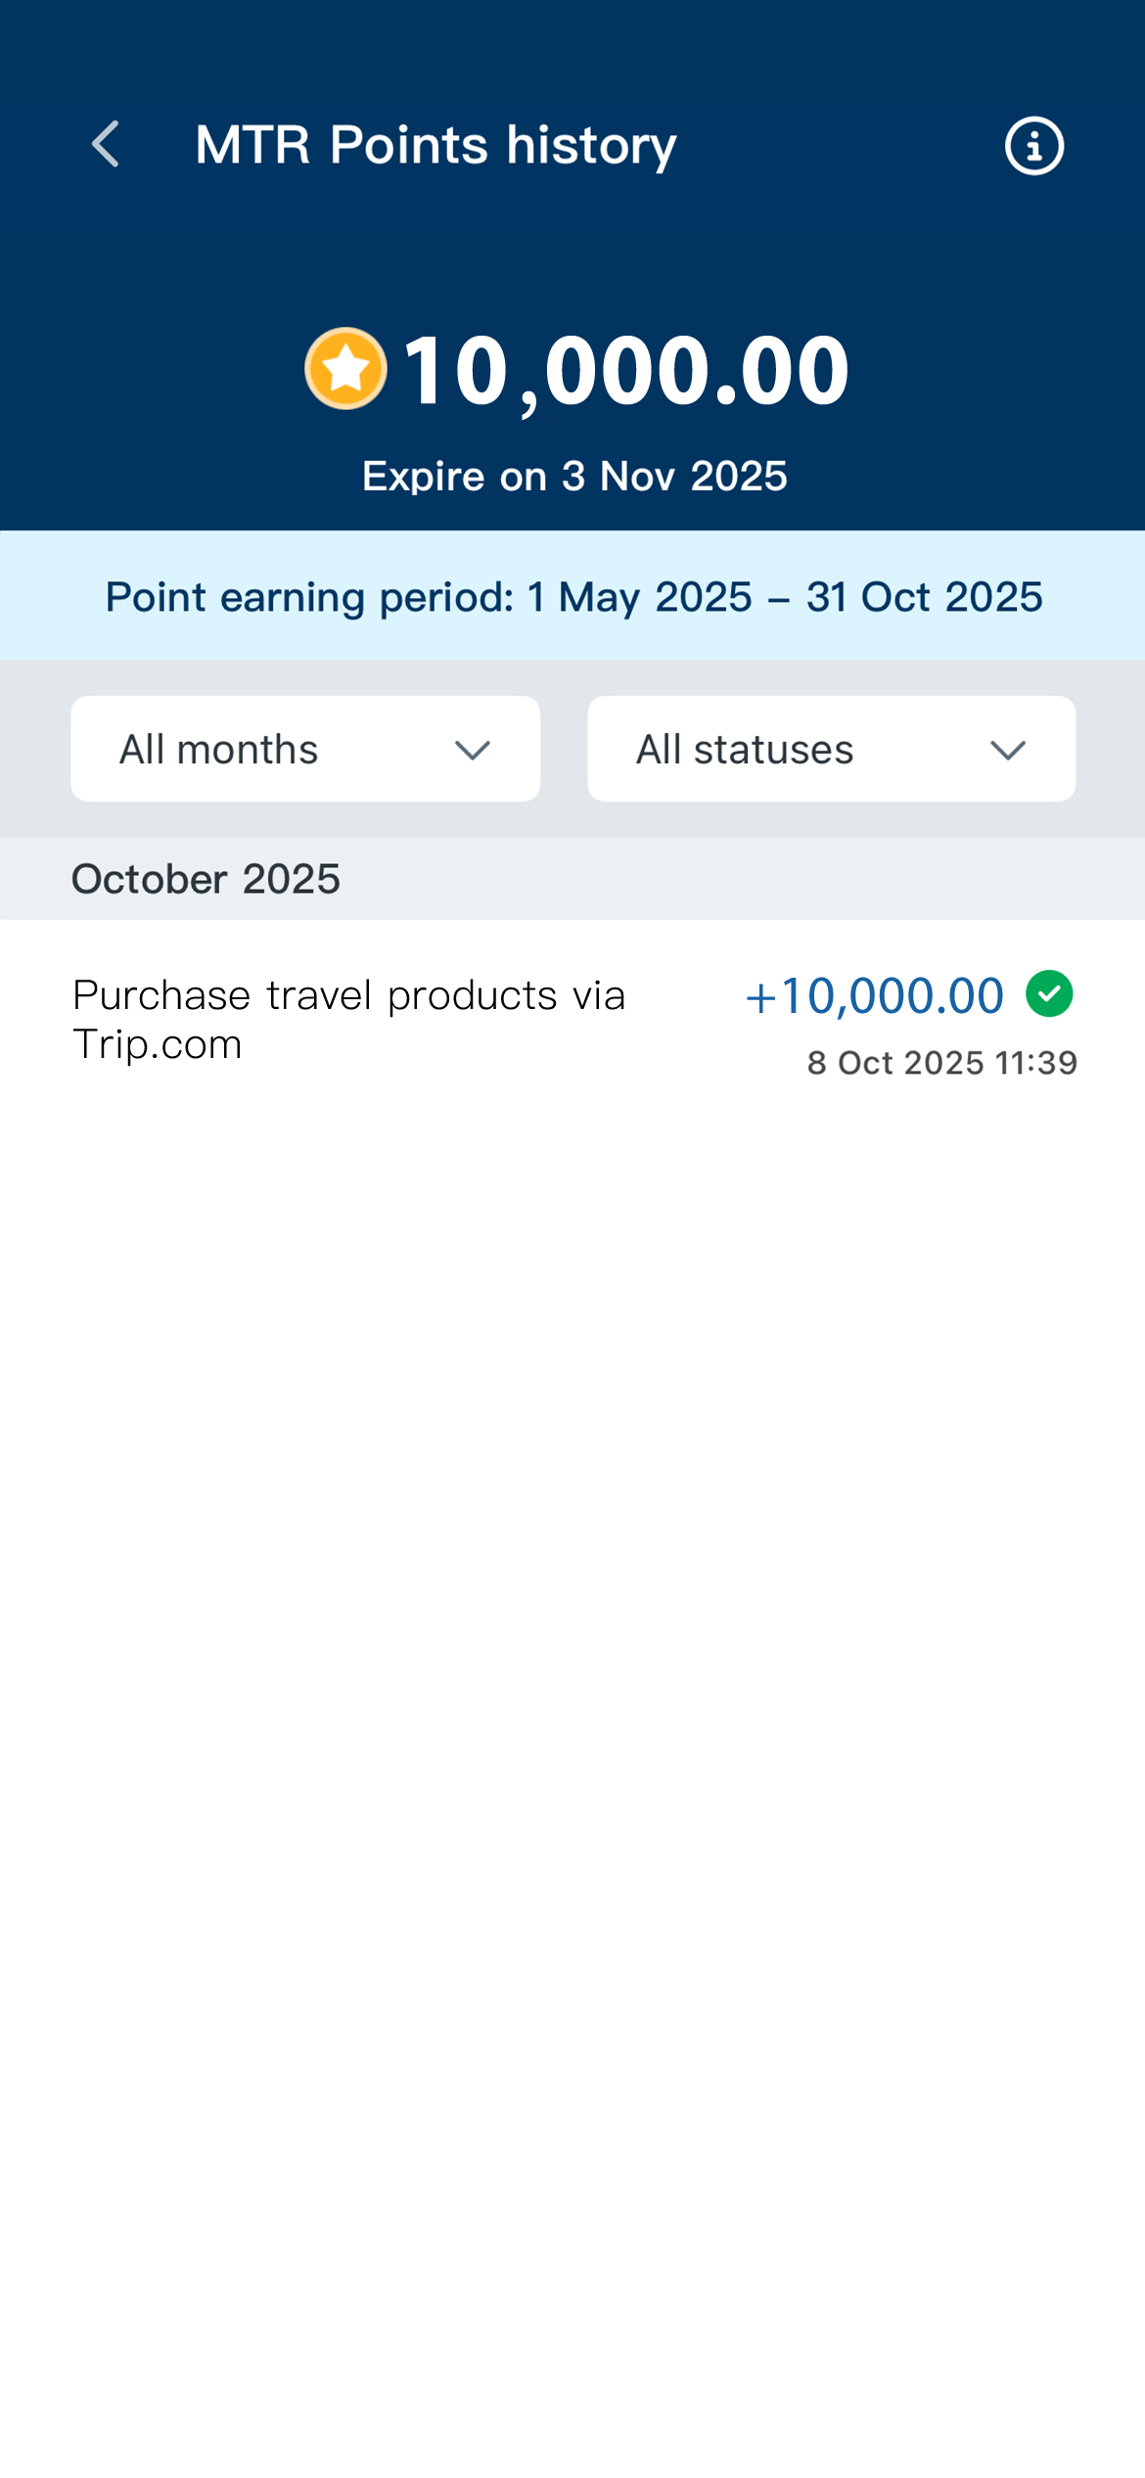The image size is (1145, 2478).
Task: Collapse the statuses filter chevron
Action: click(1009, 750)
